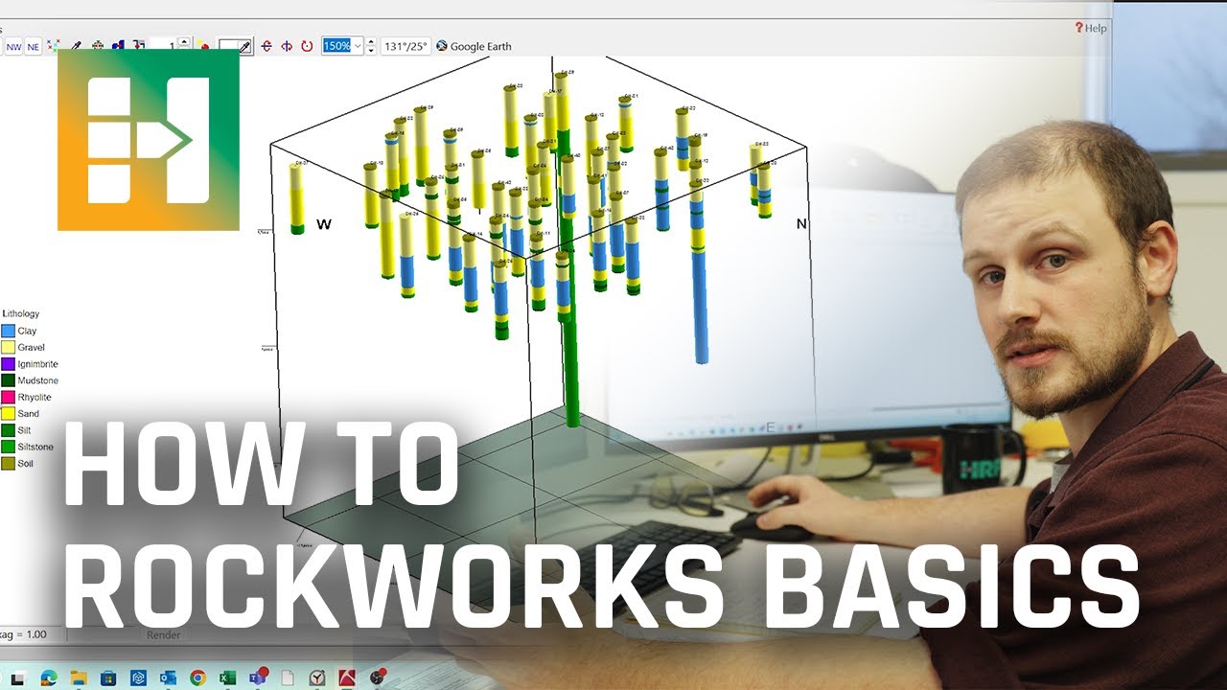This screenshot has height=690, width=1227.
Task: Click the clock app taskbar icon
Action: 317,678
